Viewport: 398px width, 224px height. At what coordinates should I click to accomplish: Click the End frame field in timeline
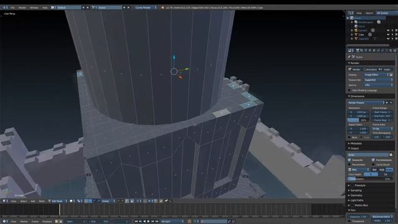tap(99, 222)
